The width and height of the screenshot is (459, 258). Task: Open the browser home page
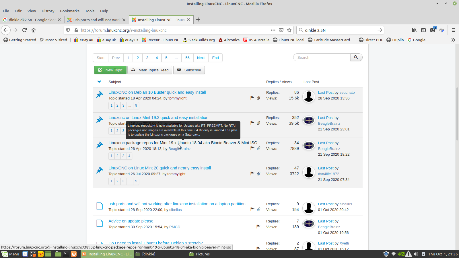[34, 30]
